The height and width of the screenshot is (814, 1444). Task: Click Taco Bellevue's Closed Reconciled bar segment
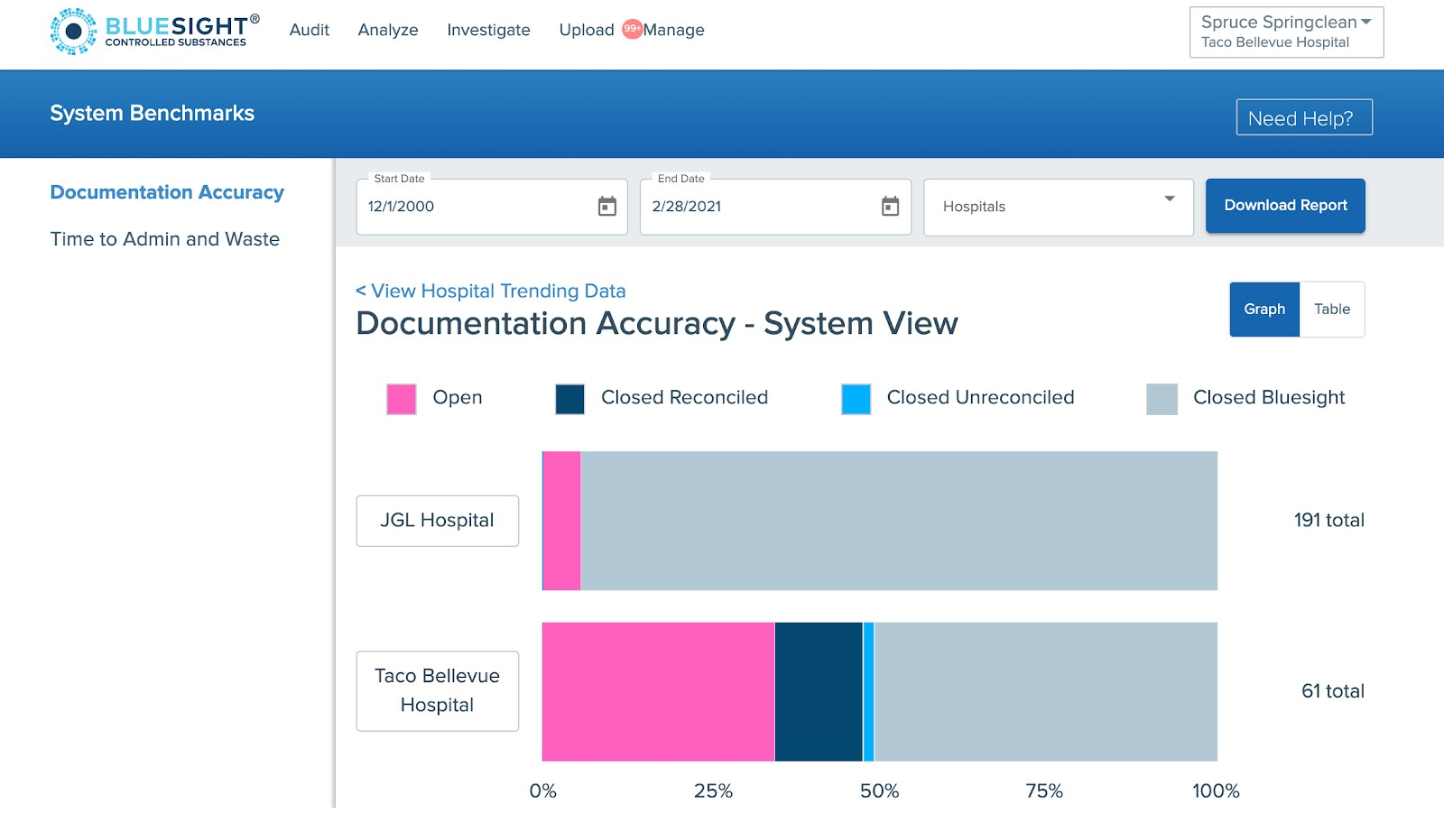click(819, 691)
